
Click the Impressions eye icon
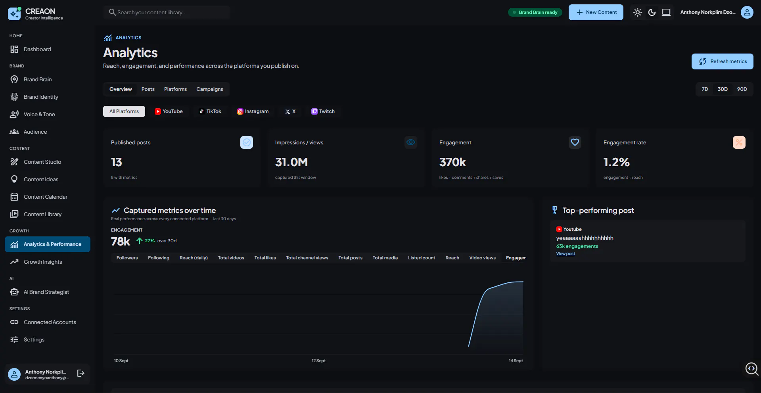coord(411,142)
